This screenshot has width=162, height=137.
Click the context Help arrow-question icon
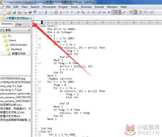click(151, 12)
